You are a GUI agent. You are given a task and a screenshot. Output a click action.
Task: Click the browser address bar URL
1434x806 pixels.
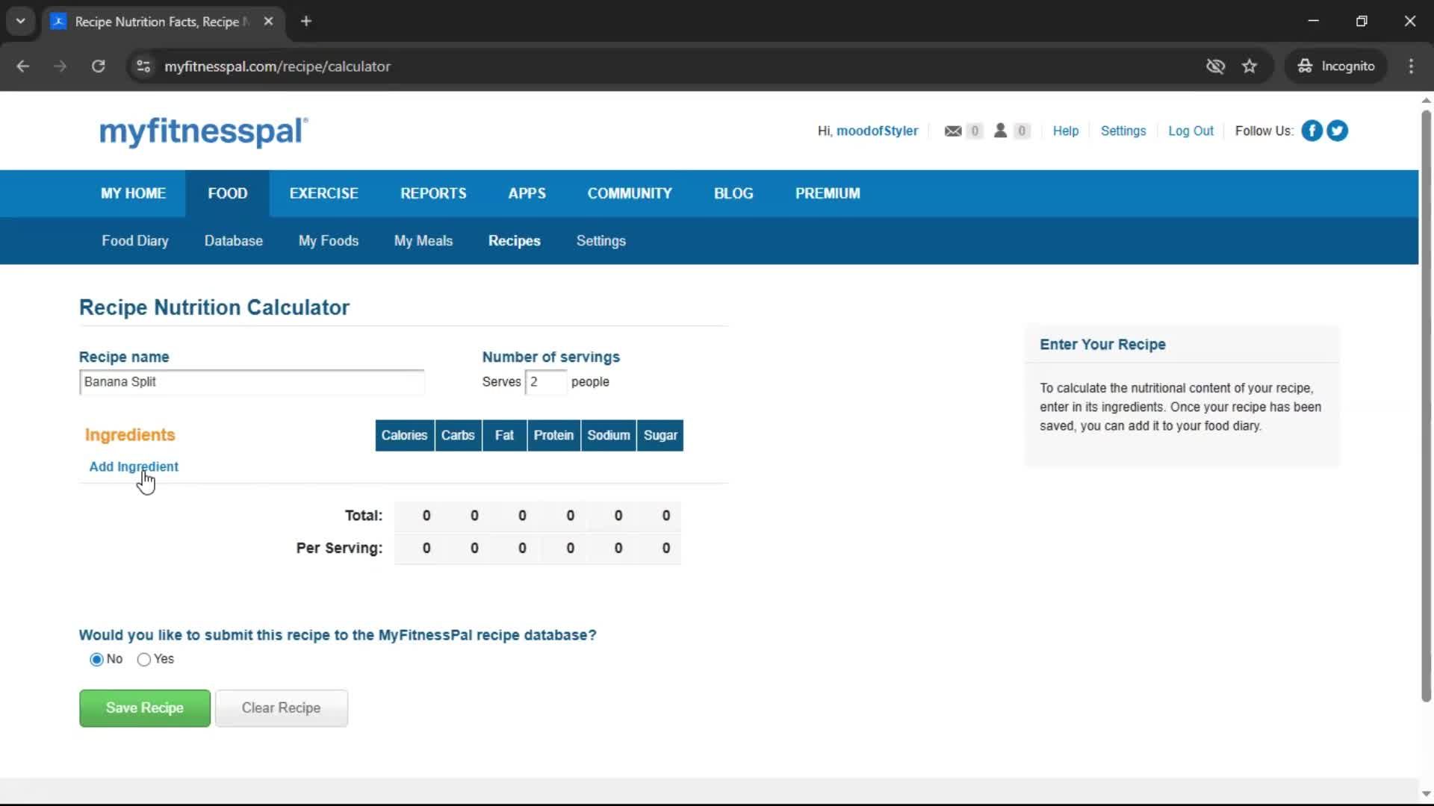pos(277,66)
